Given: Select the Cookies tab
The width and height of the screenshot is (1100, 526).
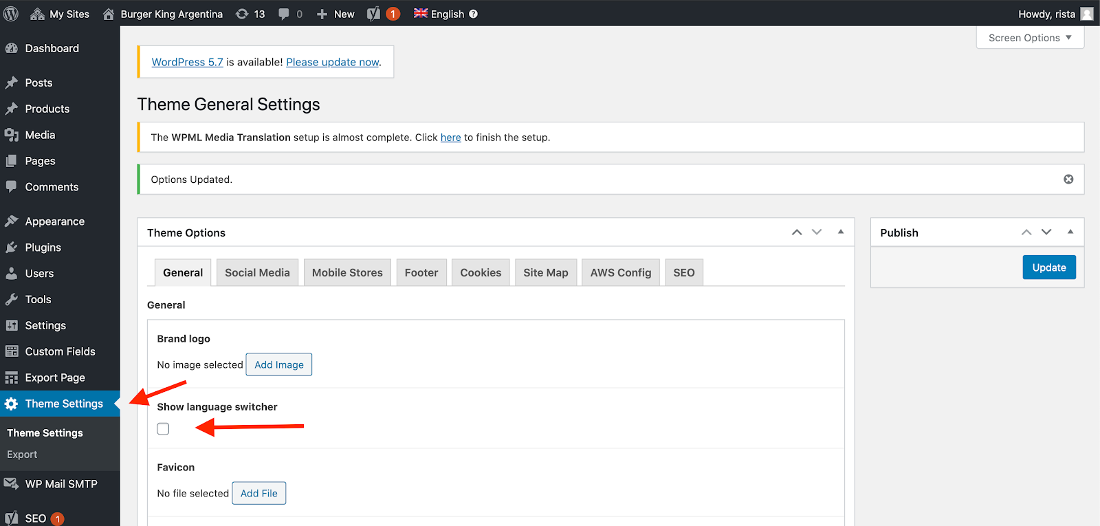Looking at the screenshot, I should click(481, 272).
